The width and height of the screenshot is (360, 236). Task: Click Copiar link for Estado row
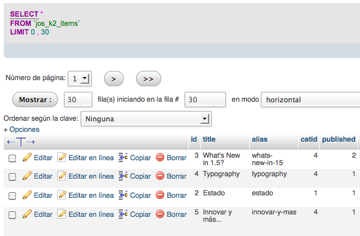pyautogui.click(x=140, y=195)
